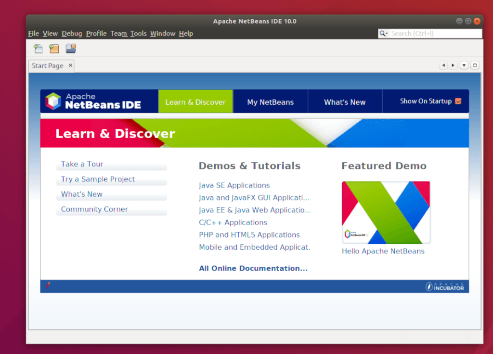
Task: Click the red pencil icon at bottom left
Action: [x=48, y=285]
